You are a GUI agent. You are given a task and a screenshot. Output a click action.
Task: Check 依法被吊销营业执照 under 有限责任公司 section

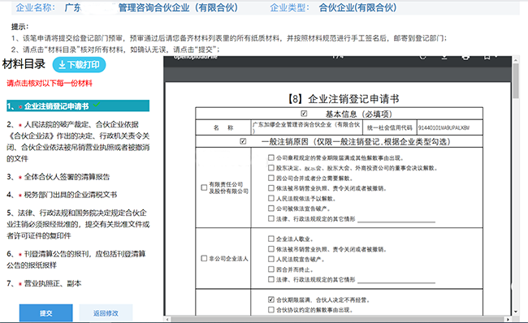(x=271, y=187)
